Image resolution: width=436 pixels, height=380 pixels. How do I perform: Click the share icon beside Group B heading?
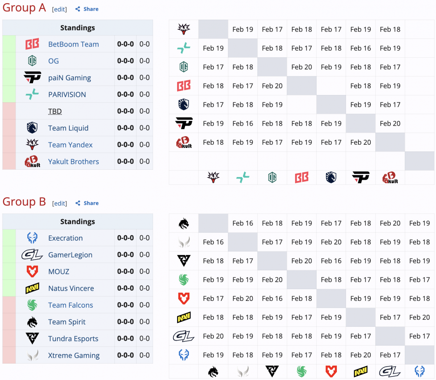click(x=78, y=203)
